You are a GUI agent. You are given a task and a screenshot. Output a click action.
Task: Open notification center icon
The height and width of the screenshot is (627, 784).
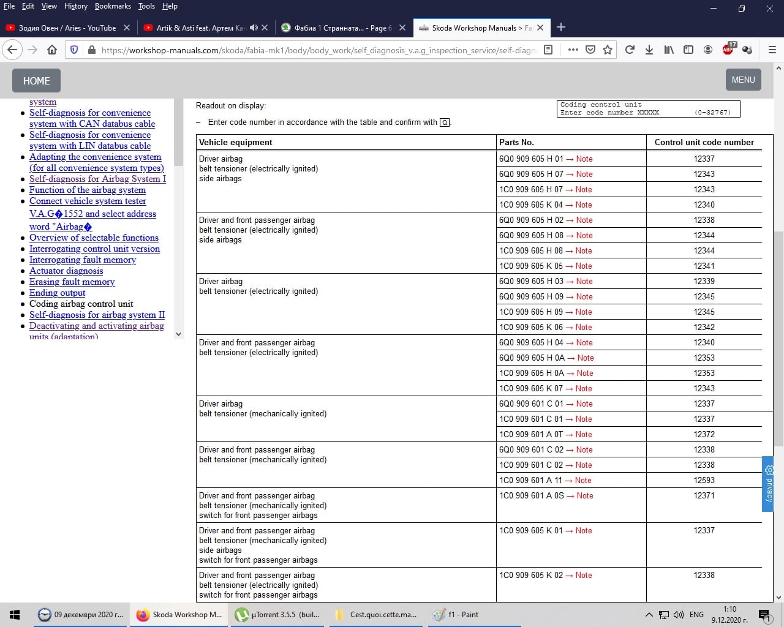765,615
